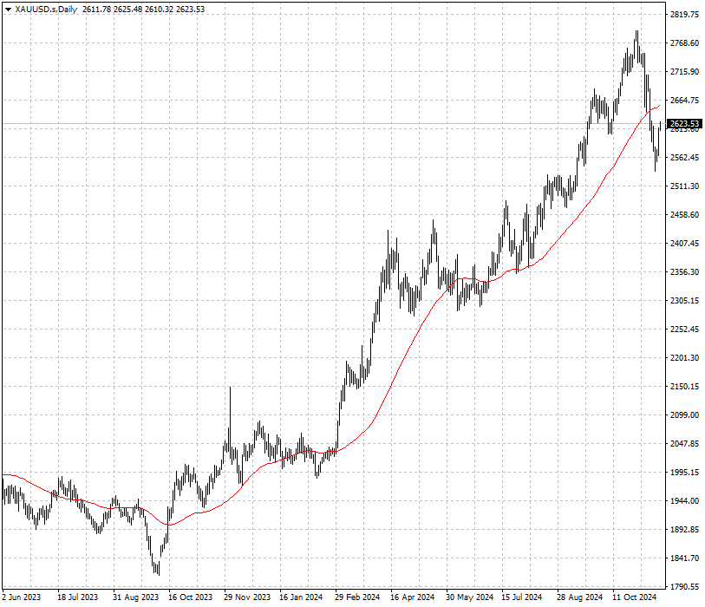
Task: Click the 2562.45 price axis label
Action: click(x=684, y=157)
